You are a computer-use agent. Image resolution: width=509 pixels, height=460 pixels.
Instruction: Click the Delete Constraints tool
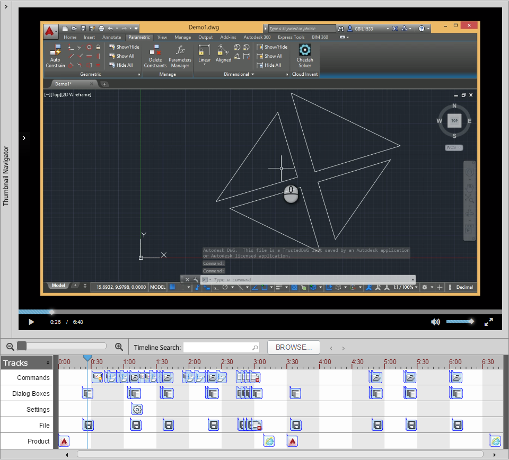[155, 56]
